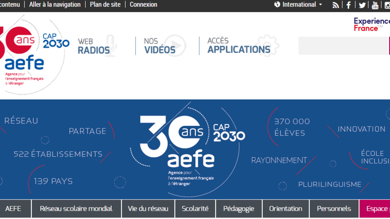Open the YouTube channel icon
This screenshot has height=219, width=390.
(x=374, y=5)
